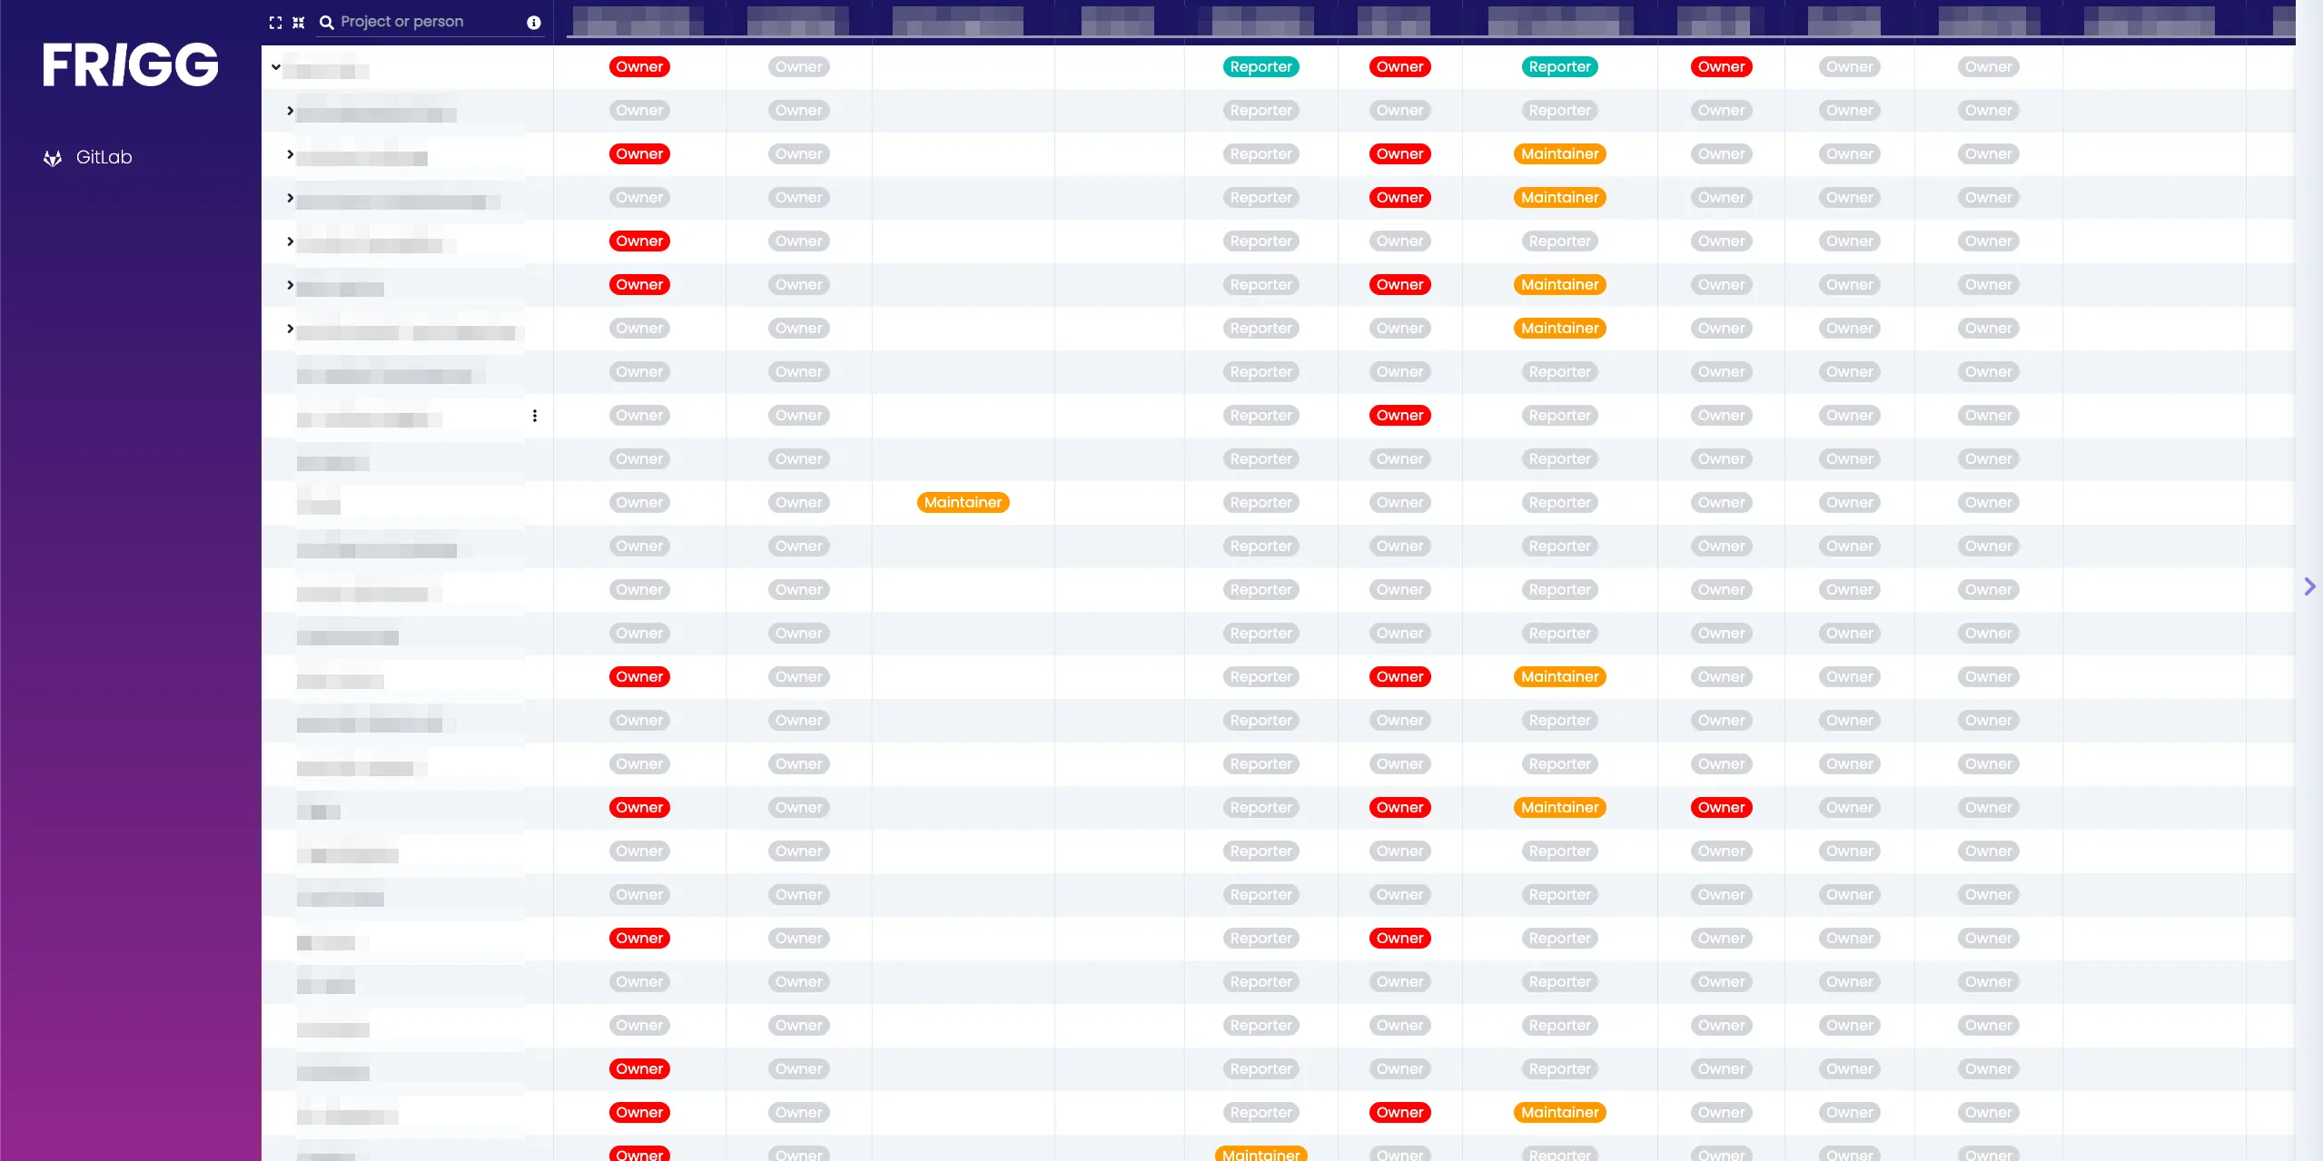Collapse the top group row chevron
2323x1161 pixels.
click(x=276, y=67)
